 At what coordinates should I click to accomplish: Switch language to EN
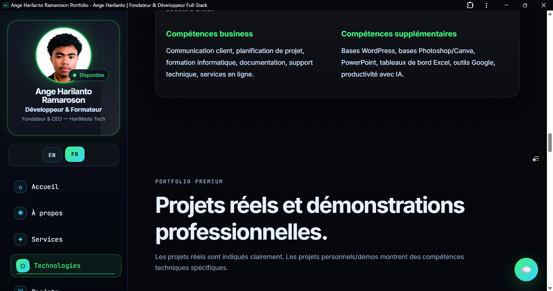click(52, 155)
